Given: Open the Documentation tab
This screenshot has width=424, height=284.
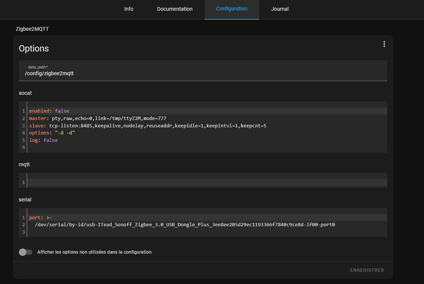Looking at the screenshot, I should pyautogui.click(x=175, y=9).
